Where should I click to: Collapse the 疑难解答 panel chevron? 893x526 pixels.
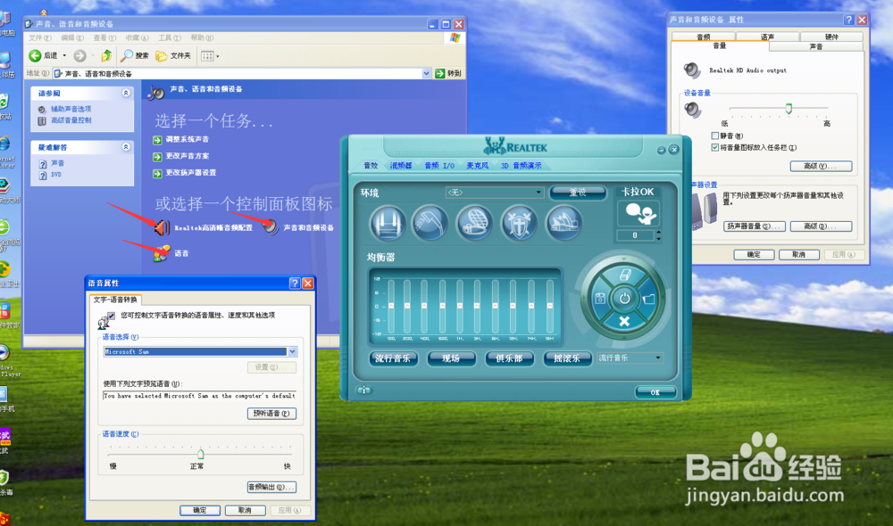pyautogui.click(x=126, y=147)
